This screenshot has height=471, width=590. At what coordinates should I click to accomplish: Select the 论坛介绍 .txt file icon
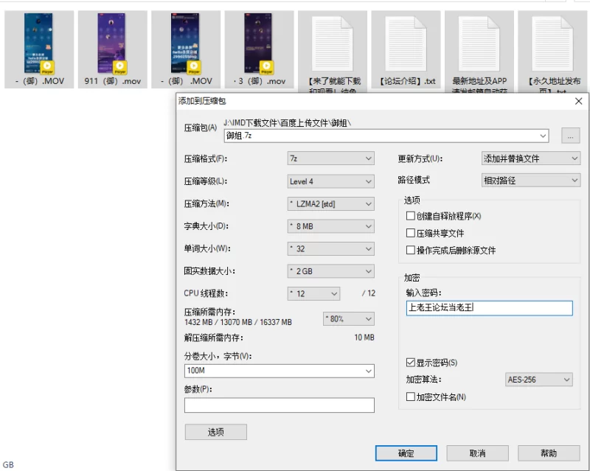click(406, 43)
